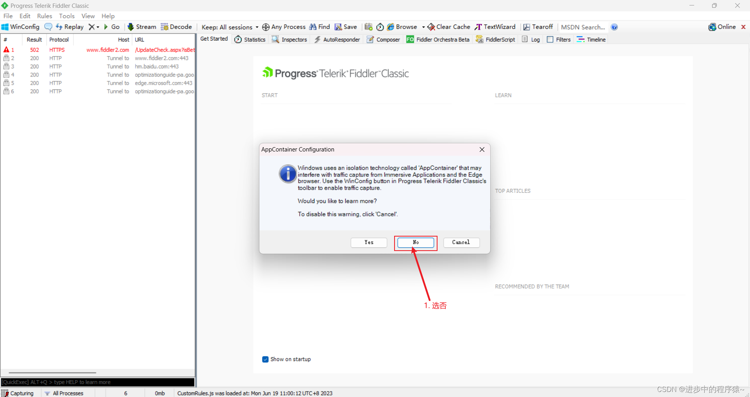Open the help question mark icon
Image resolution: width=750 pixels, height=397 pixels.
[x=614, y=27]
